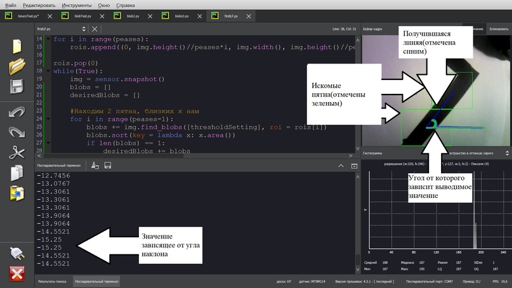Collapse the if block at line 27
The width and height of the screenshot is (512, 288).
click(48, 143)
